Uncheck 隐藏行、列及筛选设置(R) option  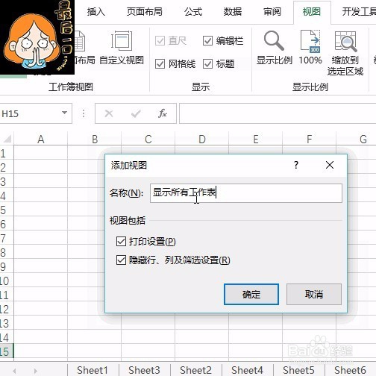pyautogui.click(x=121, y=260)
